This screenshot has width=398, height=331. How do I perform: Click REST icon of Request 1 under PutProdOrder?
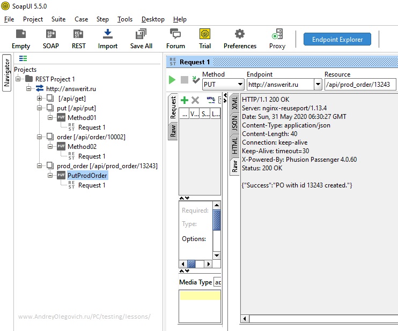click(x=71, y=185)
